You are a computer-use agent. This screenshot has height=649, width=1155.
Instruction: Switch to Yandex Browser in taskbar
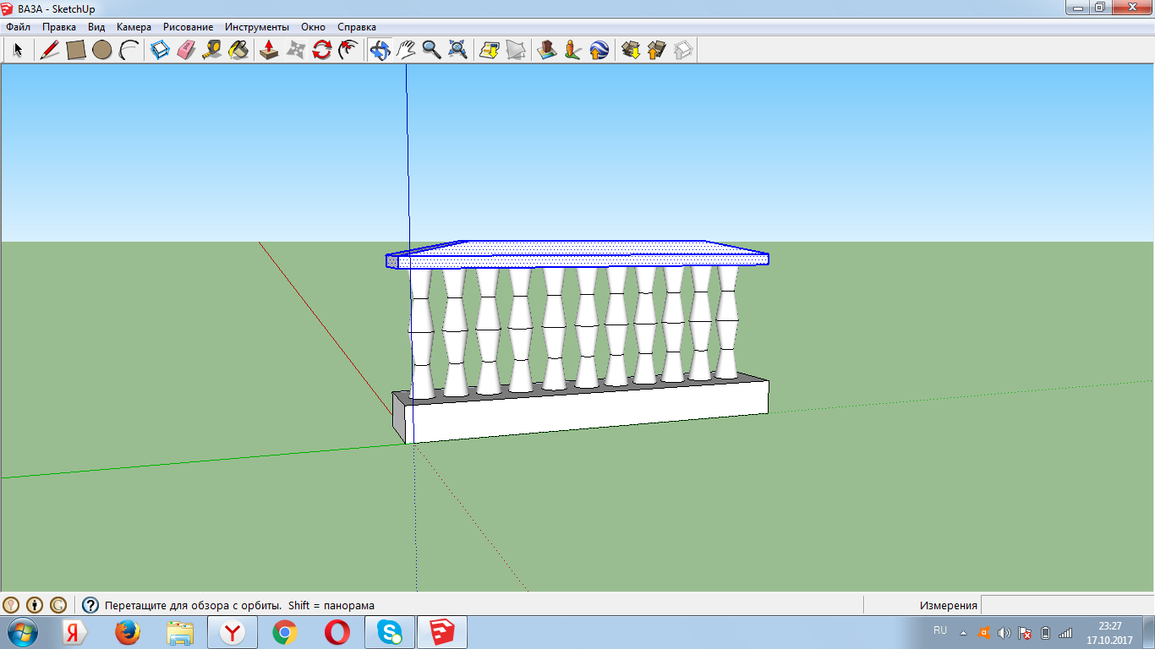click(x=233, y=632)
